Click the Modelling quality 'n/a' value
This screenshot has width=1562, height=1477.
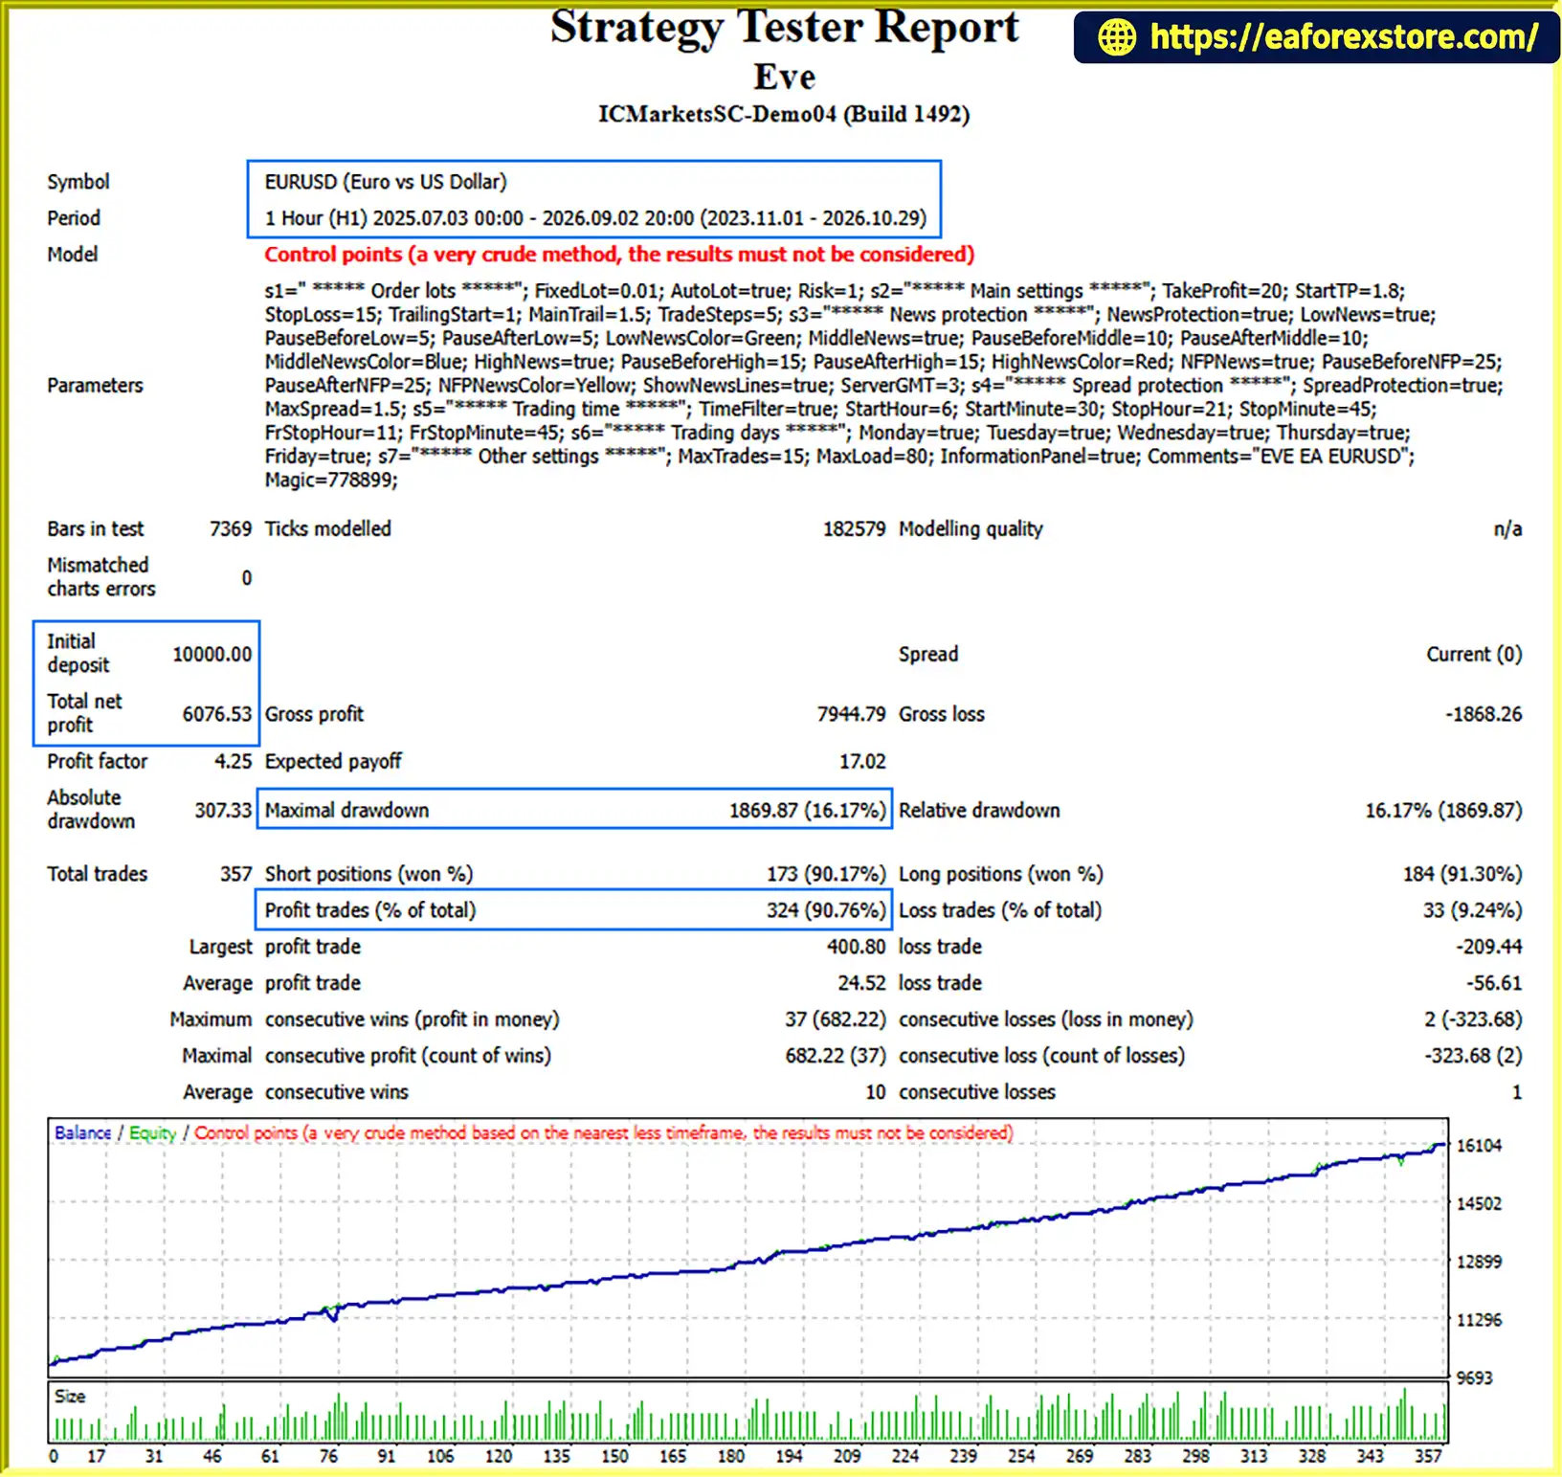[x=1507, y=529]
